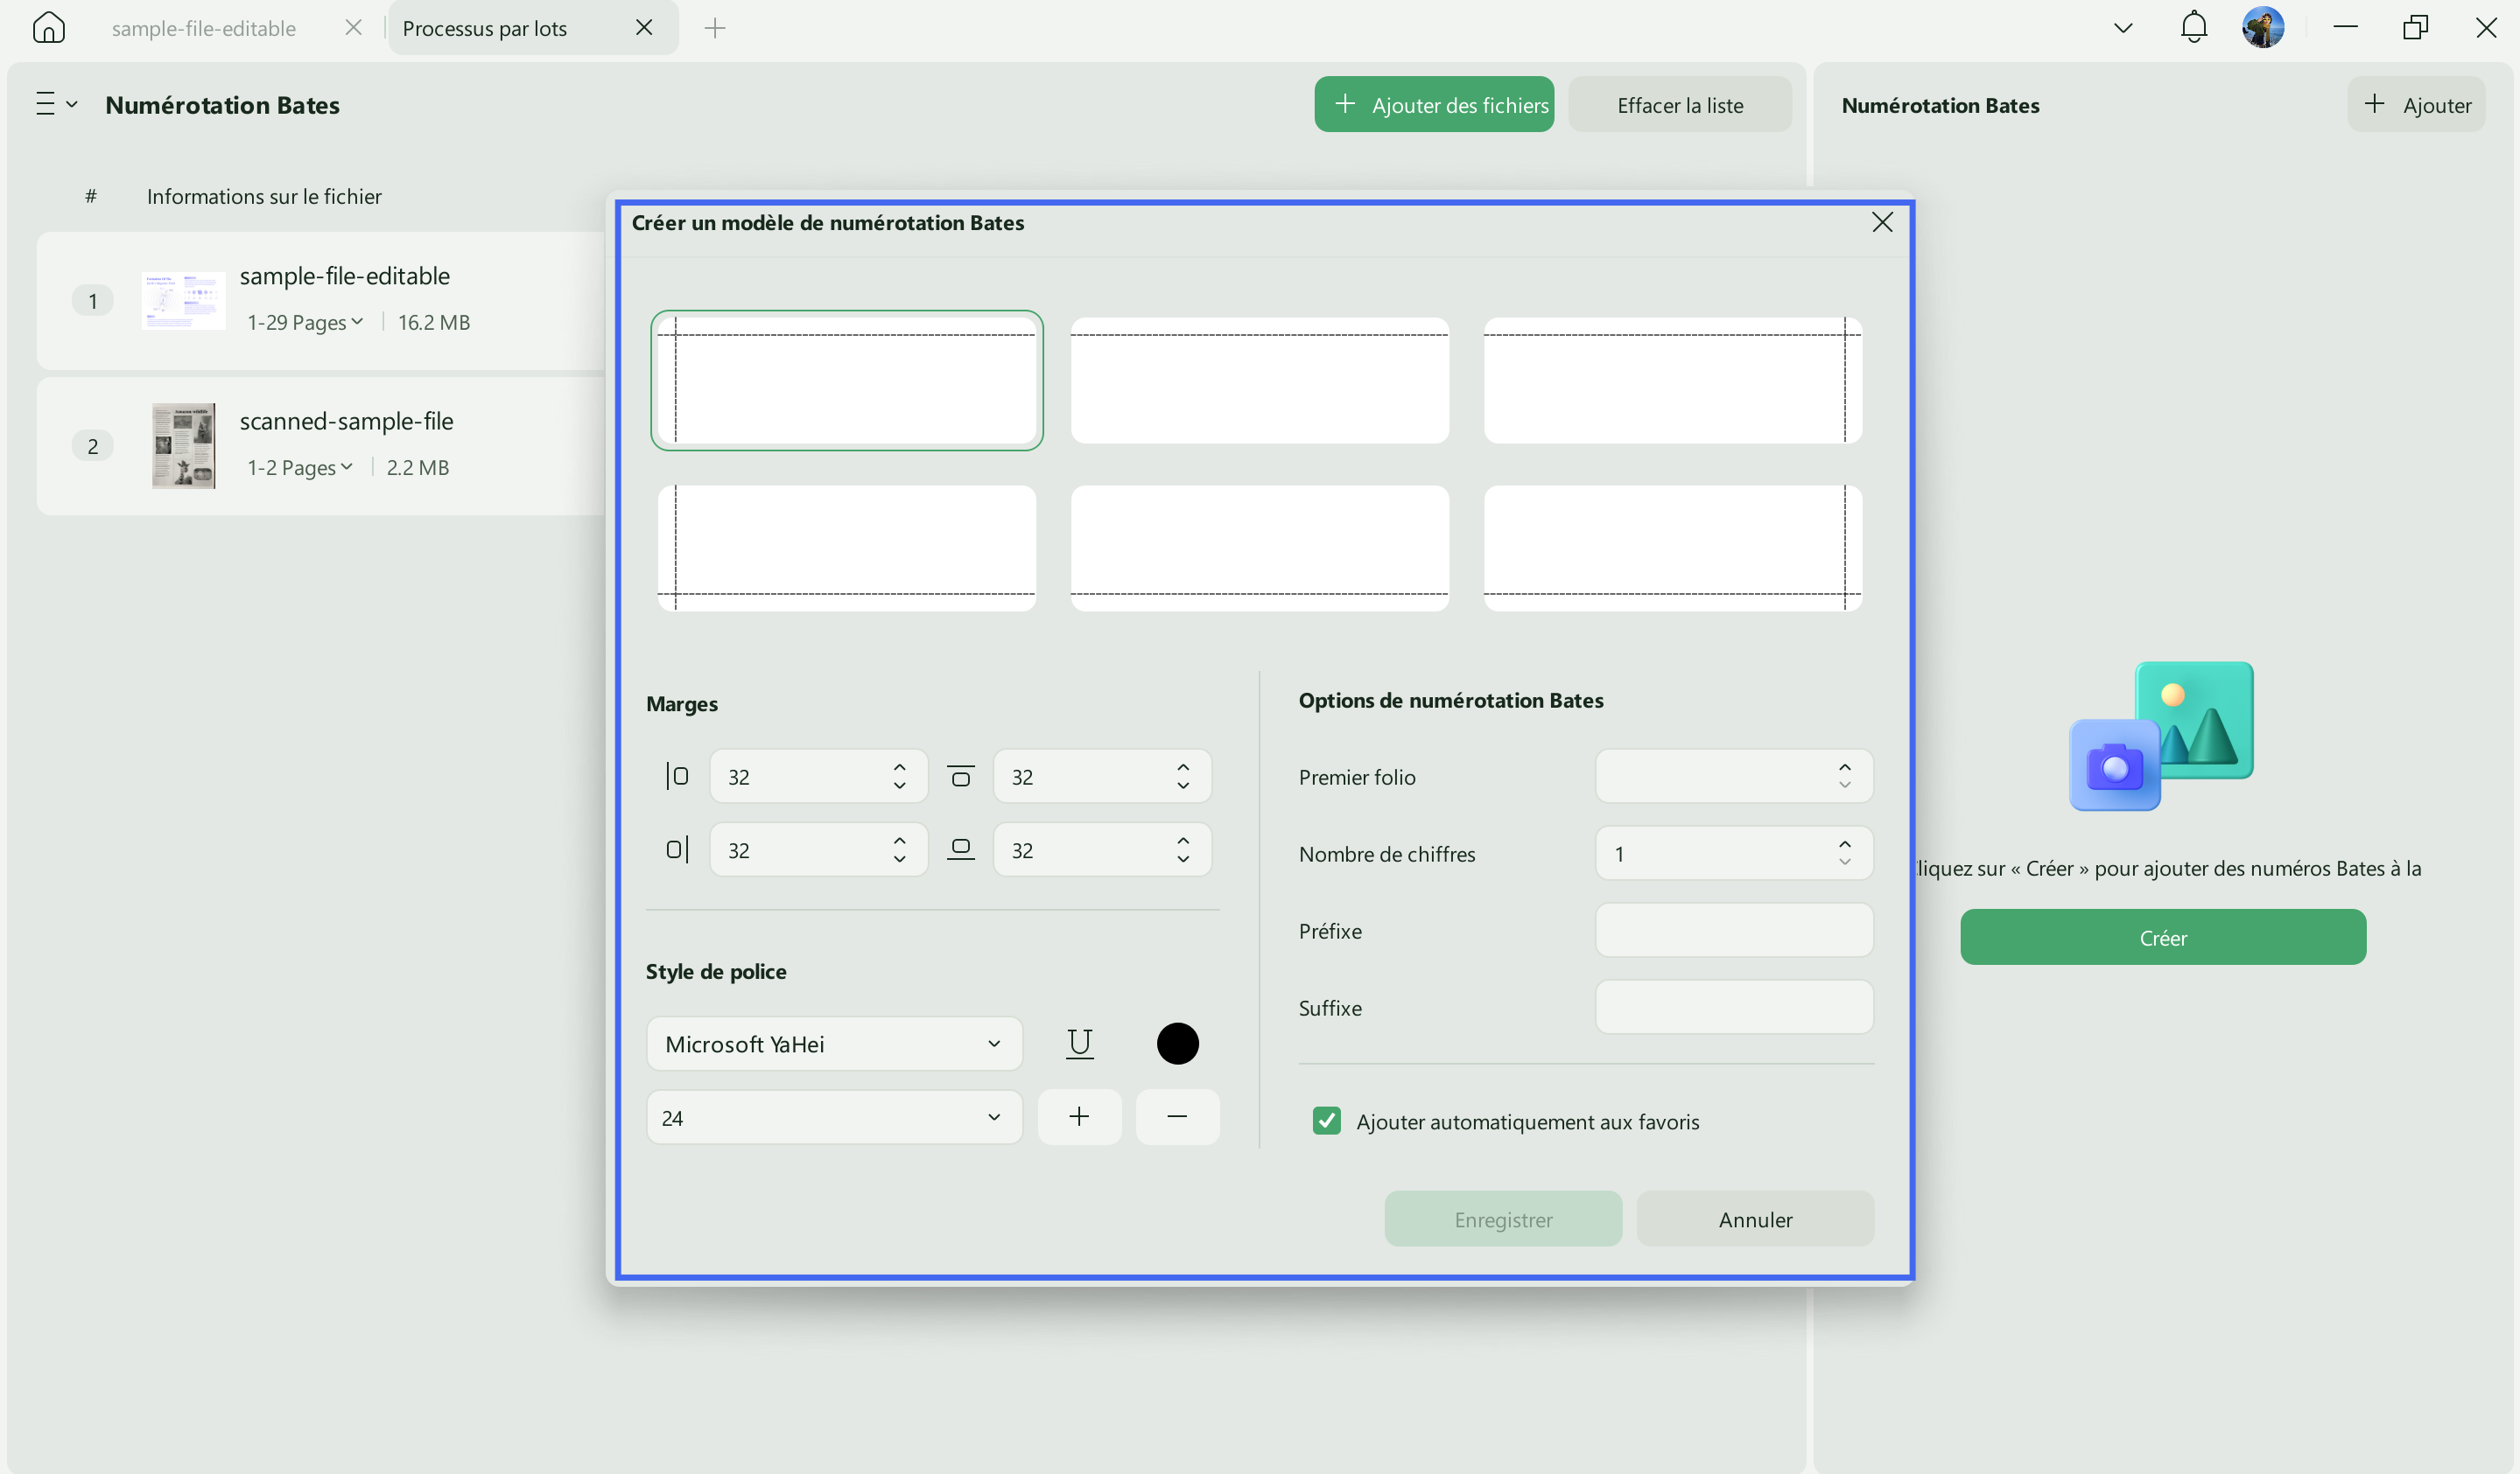This screenshot has width=2520, height=1474.
Task: Click the 2.2 MB file size
Action: [417, 466]
